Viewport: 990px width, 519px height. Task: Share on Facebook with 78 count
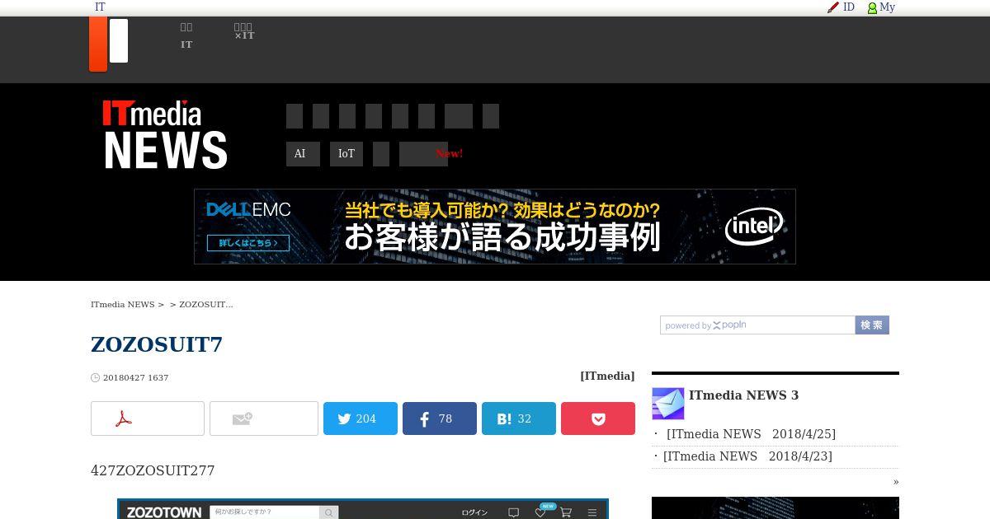[x=440, y=418]
